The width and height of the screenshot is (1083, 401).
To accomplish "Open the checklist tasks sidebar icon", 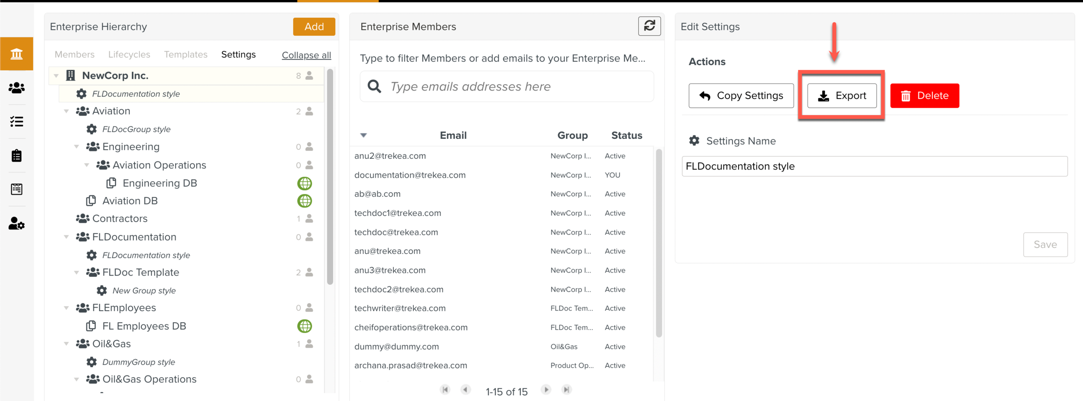I will (16, 122).
